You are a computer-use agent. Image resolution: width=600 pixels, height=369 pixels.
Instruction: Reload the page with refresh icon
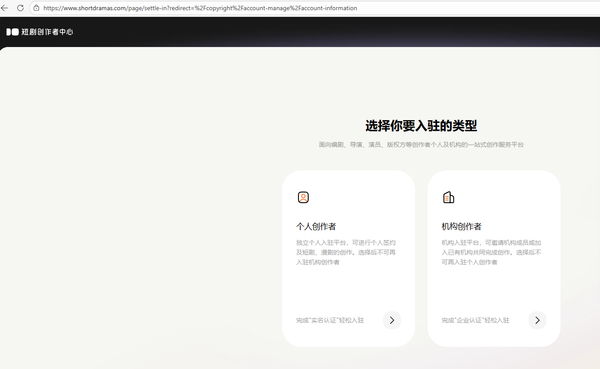(20, 8)
